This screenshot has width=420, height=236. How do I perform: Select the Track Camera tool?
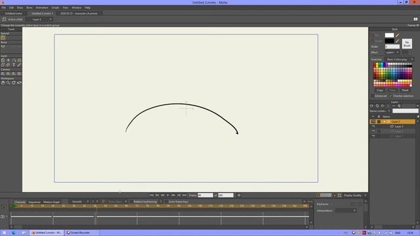(3, 73)
